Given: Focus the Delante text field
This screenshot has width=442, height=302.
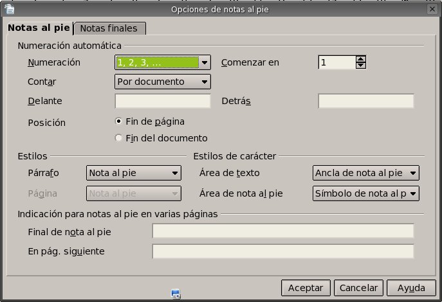Looking at the screenshot, I should point(163,101).
